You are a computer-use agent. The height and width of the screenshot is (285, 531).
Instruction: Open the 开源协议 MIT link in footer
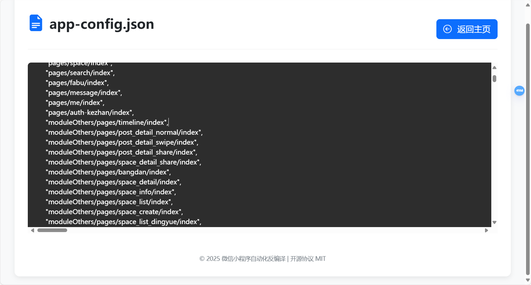(307, 259)
